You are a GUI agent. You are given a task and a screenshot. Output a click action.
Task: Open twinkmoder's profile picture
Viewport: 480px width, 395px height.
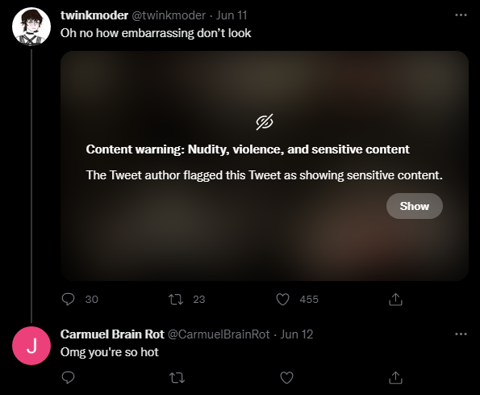point(31,27)
